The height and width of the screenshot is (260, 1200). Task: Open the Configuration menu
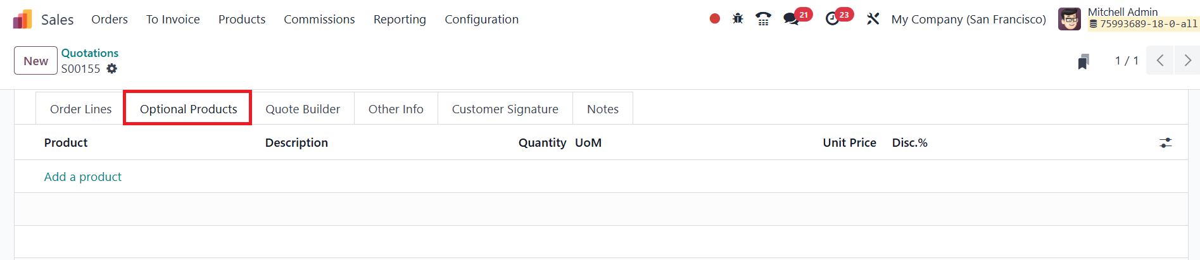point(481,20)
